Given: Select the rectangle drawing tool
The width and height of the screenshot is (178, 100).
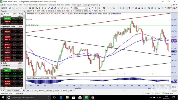Looking at the screenshot, I should pyautogui.click(x=120, y=8).
